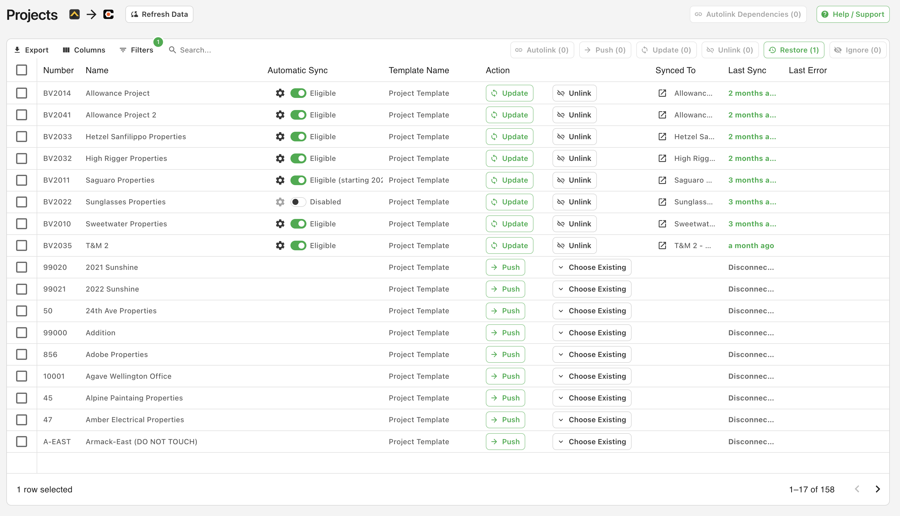Image resolution: width=900 pixels, height=516 pixels.
Task: Click the orange C destination app logo
Action: (x=108, y=14)
